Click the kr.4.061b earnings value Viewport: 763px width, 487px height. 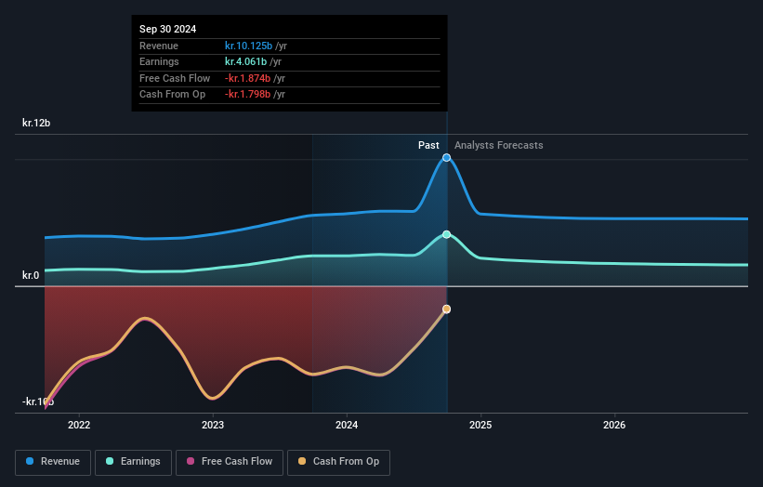coord(245,61)
